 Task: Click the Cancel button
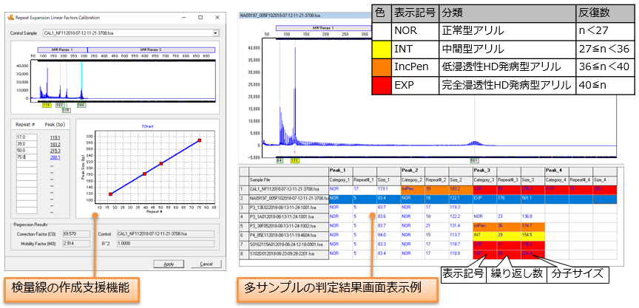pyautogui.click(x=205, y=264)
